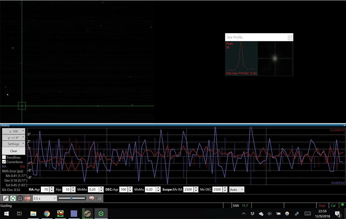The image size is (346, 219).
Task: Enable the Trendlines checkbox
Action: coord(4,157)
